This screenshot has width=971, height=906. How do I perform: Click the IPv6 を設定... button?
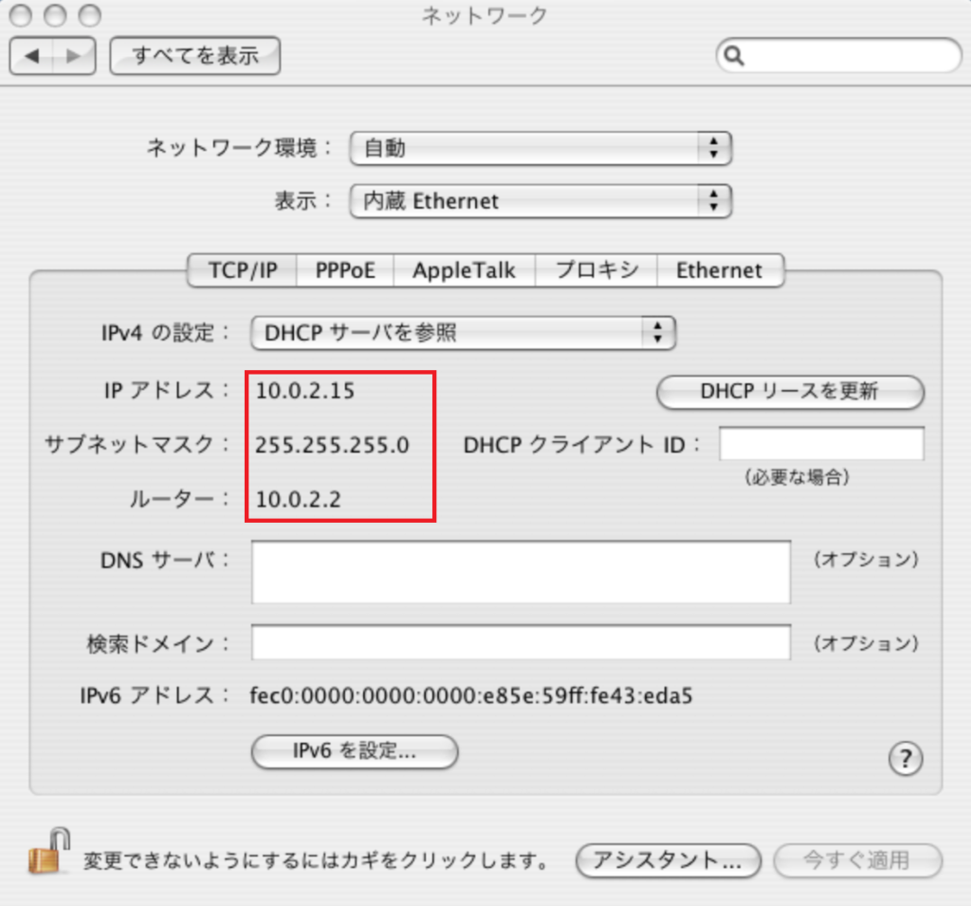point(355,751)
